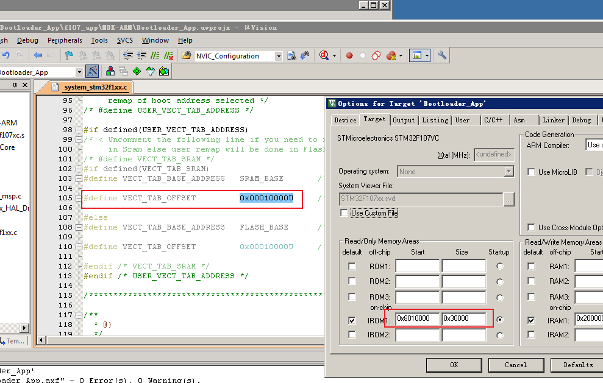The width and height of the screenshot is (603, 383).
Task: Open the SVCS menu
Action: pyautogui.click(x=124, y=40)
